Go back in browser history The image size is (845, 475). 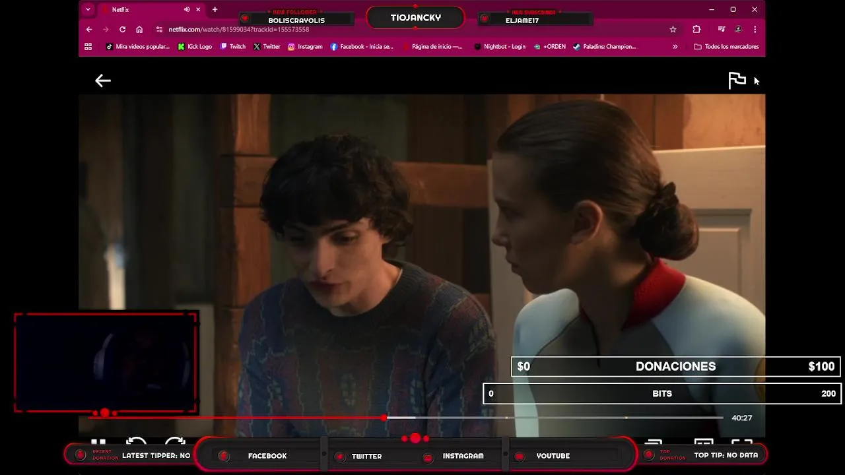point(89,30)
